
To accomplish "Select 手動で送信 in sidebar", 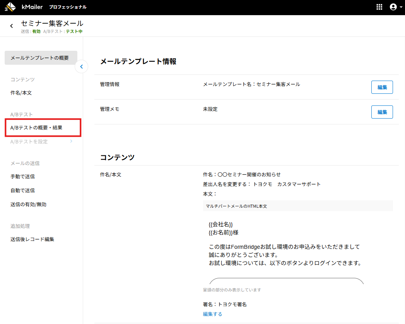I will tap(22, 177).
